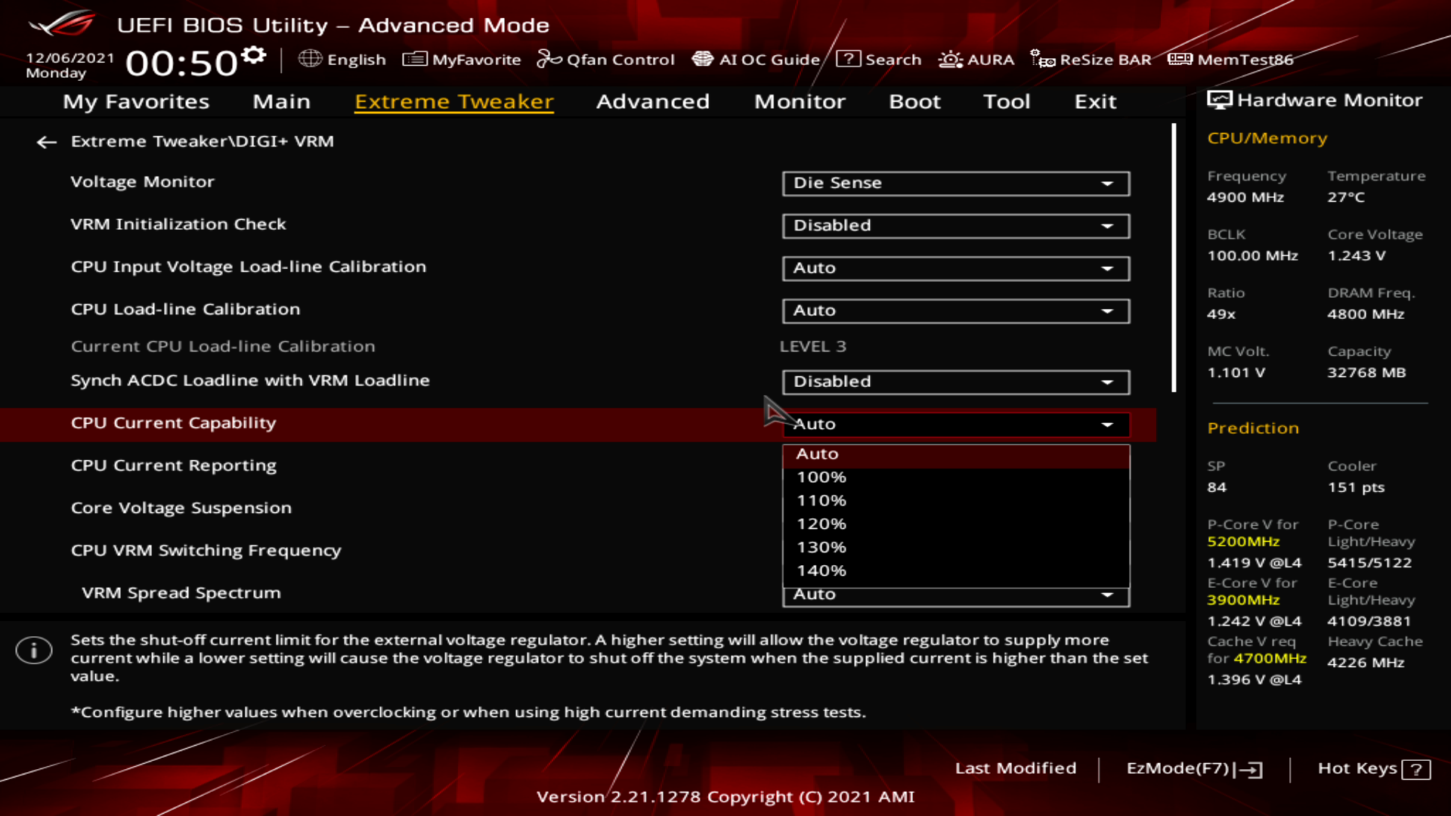Viewport: 1451px width, 816px height.
Task: Switch to the Monitor tab
Action: pos(800,102)
